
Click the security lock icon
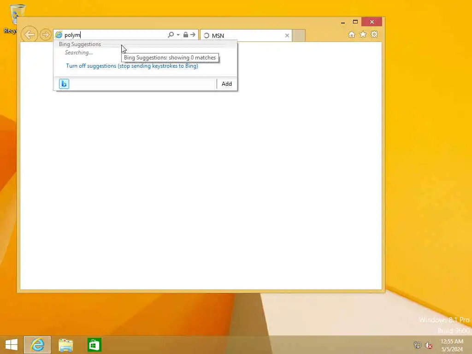(x=186, y=35)
